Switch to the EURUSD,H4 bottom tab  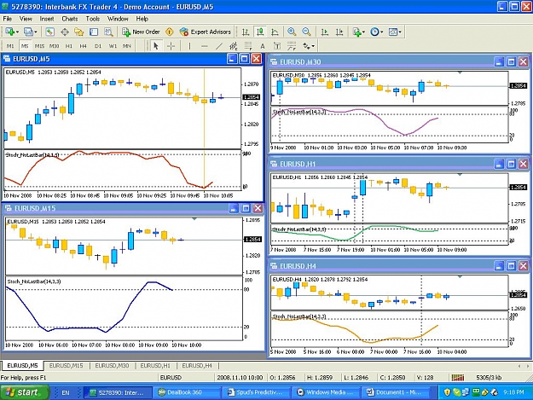tap(197, 366)
